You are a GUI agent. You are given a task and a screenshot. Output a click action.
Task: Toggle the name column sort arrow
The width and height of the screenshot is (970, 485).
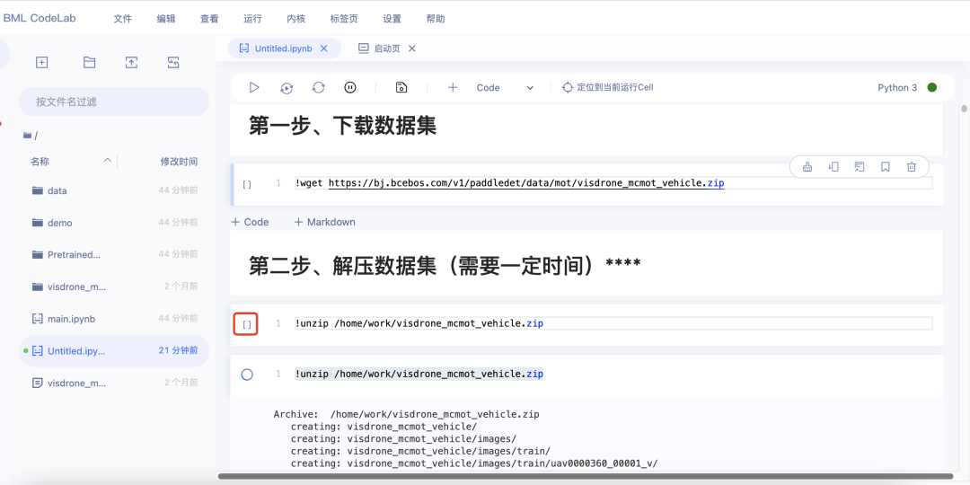tap(107, 161)
